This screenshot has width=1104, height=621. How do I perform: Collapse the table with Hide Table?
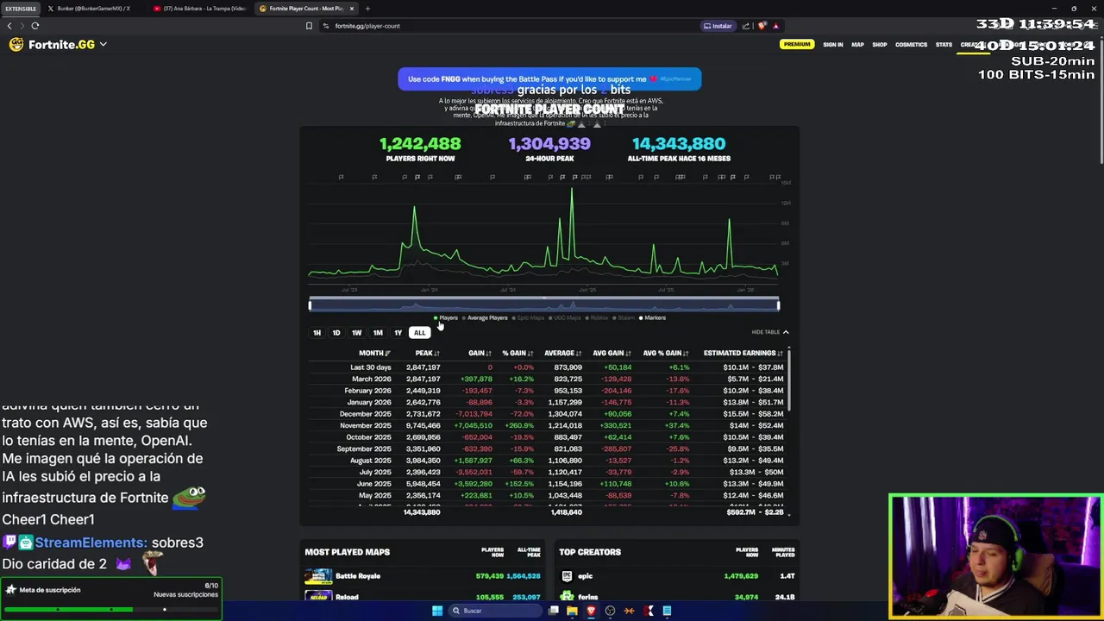[x=769, y=332]
